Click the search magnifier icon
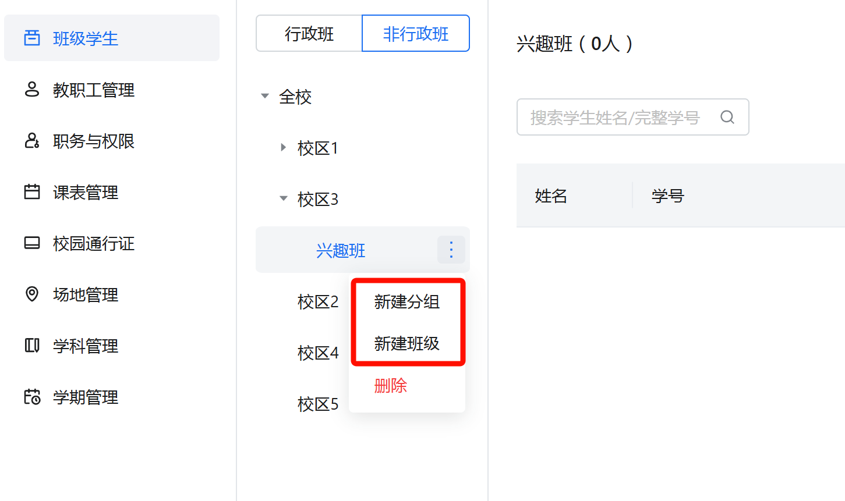Image resolution: width=845 pixels, height=501 pixels. 727,117
